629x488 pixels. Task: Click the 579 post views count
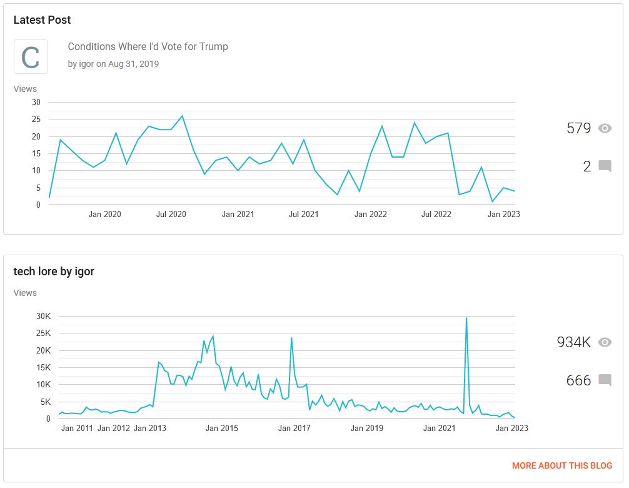tap(578, 128)
